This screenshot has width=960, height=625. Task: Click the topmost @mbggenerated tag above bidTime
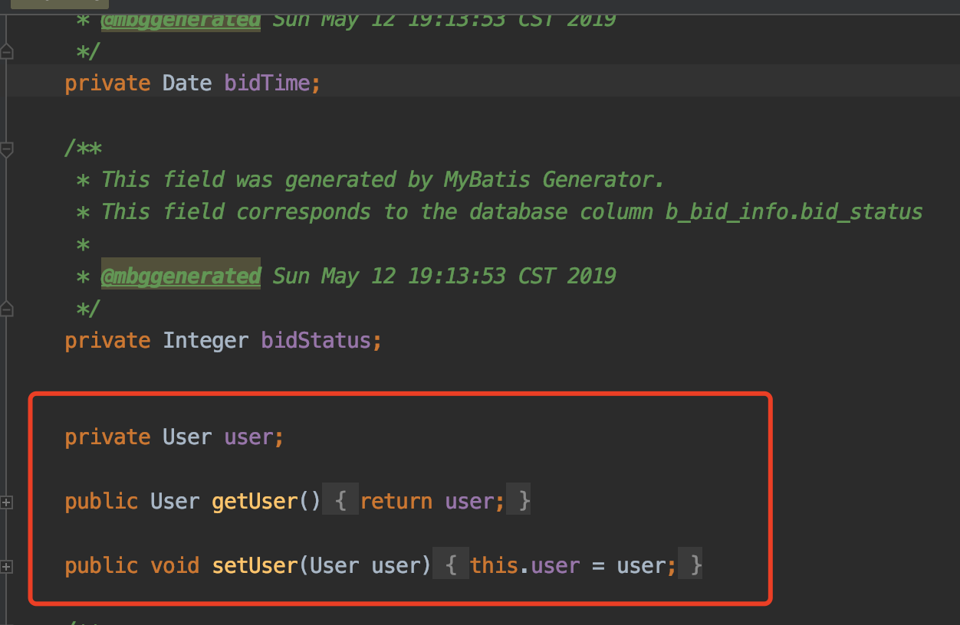tap(181, 19)
